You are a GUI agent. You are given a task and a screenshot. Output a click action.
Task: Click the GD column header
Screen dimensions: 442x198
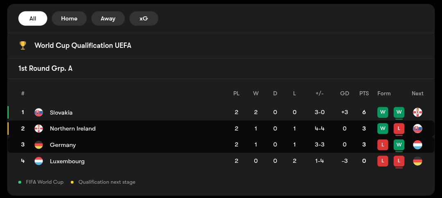pyautogui.click(x=345, y=93)
